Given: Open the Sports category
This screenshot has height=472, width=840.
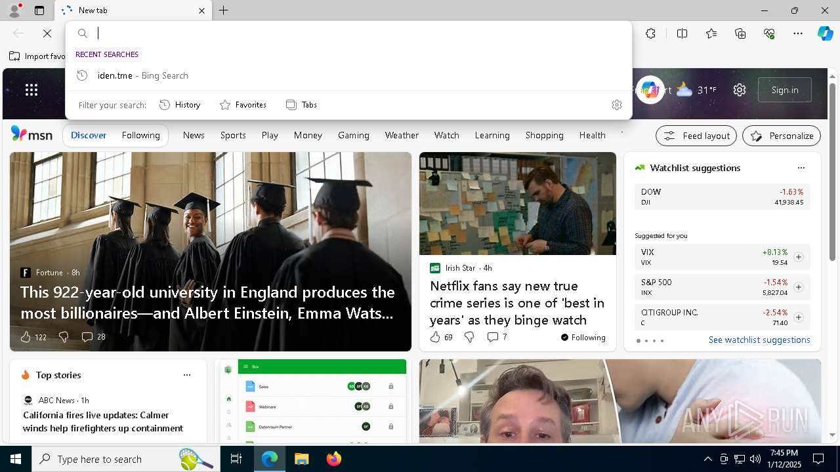Looking at the screenshot, I should [x=233, y=135].
